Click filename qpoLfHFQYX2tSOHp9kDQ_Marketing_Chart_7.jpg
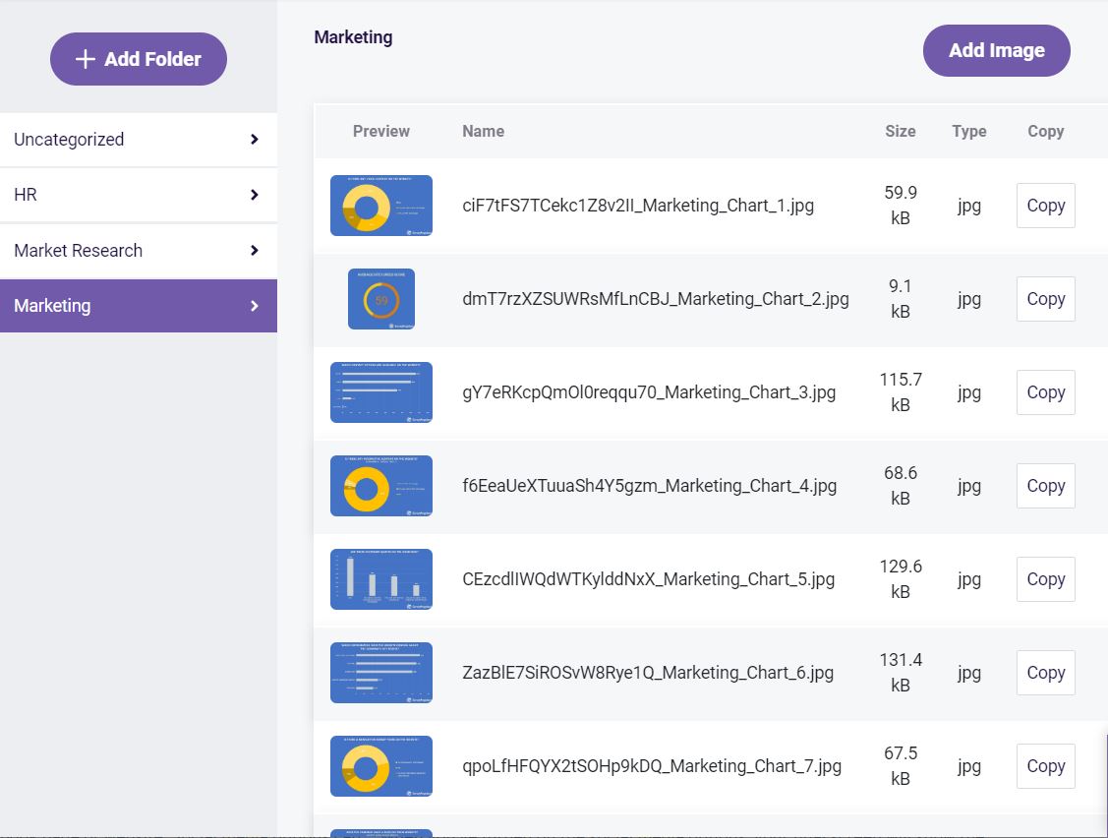 tap(652, 766)
